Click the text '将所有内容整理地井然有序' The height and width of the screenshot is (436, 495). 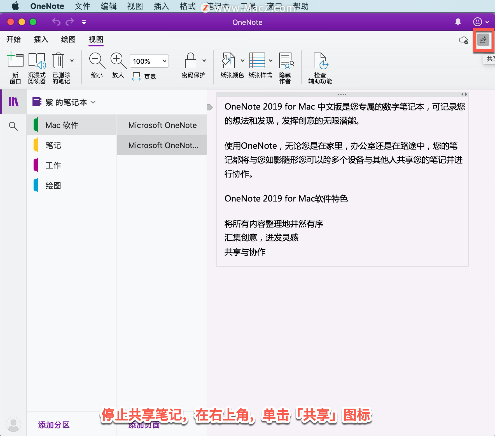tap(274, 224)
